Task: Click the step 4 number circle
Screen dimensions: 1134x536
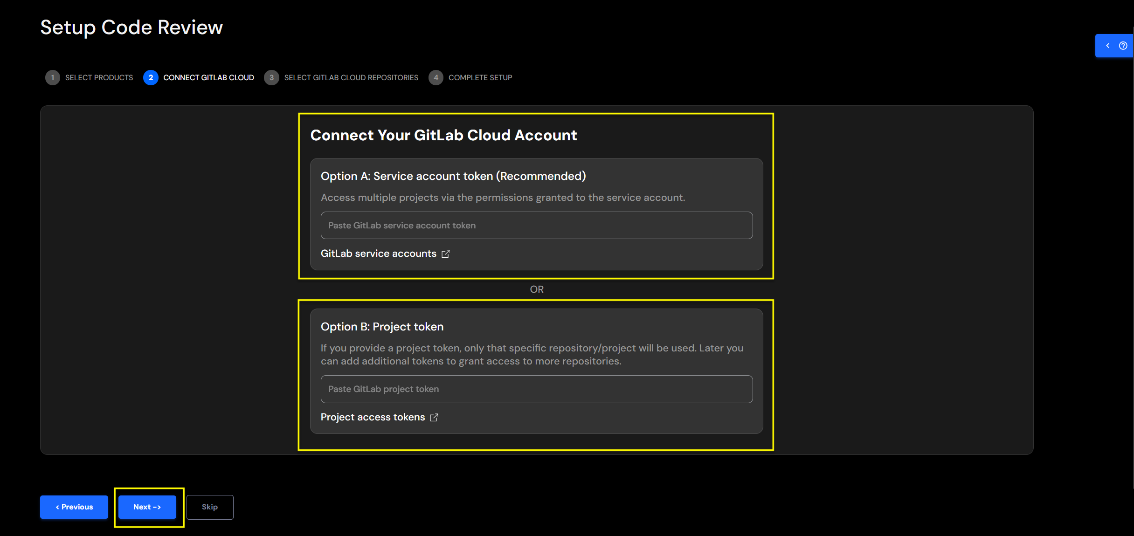Action: [x=436, y=77]
